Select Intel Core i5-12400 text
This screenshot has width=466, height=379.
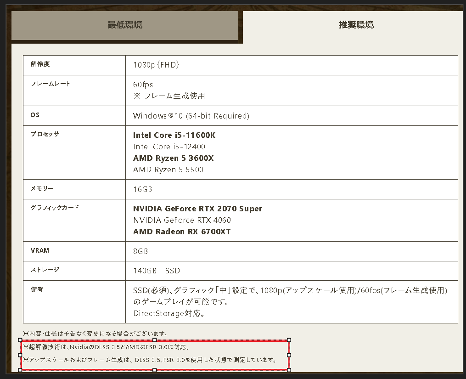(x=169, y=147)
